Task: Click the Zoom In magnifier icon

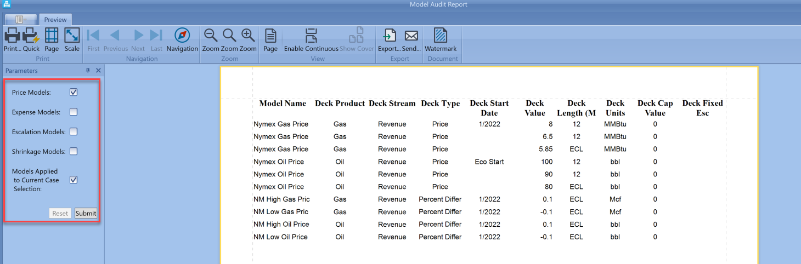Action: [248, 36]
